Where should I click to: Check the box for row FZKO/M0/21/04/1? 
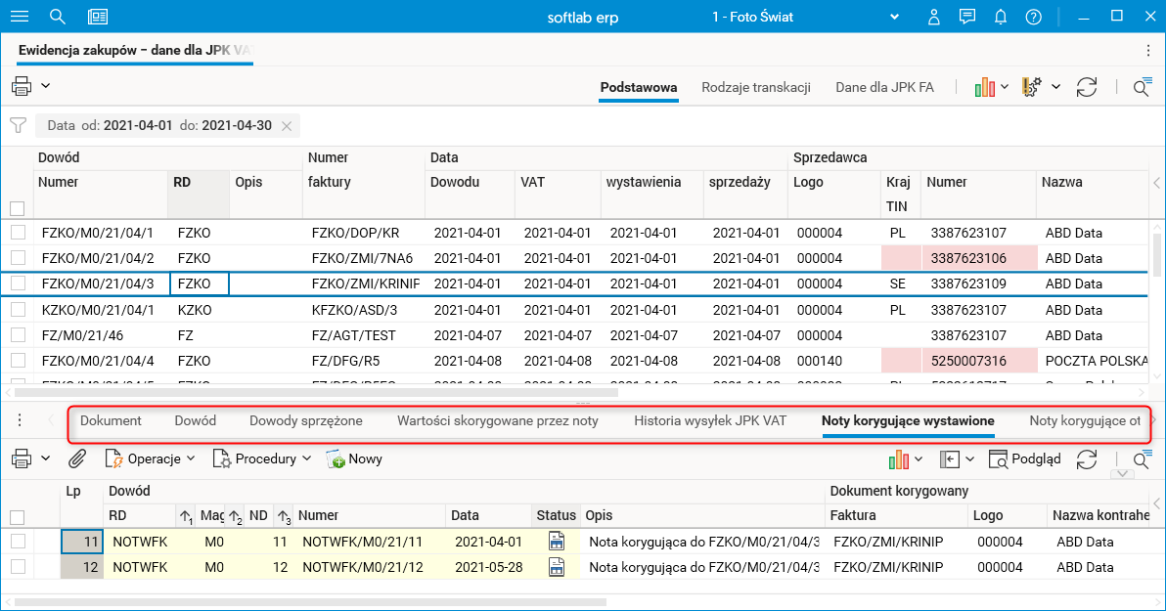(x=18, y=233)
